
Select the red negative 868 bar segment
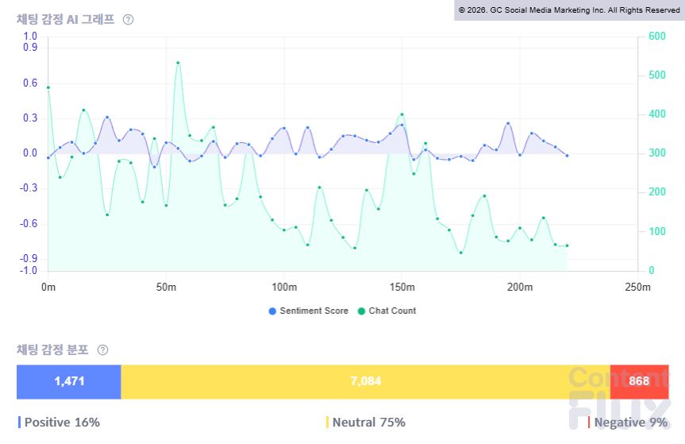pos(639,381)
